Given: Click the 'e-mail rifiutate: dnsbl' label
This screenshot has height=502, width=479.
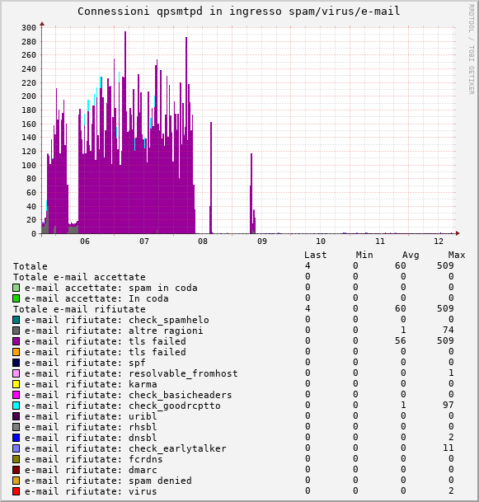Looking at the screenshot, I should tap(91, 438).
